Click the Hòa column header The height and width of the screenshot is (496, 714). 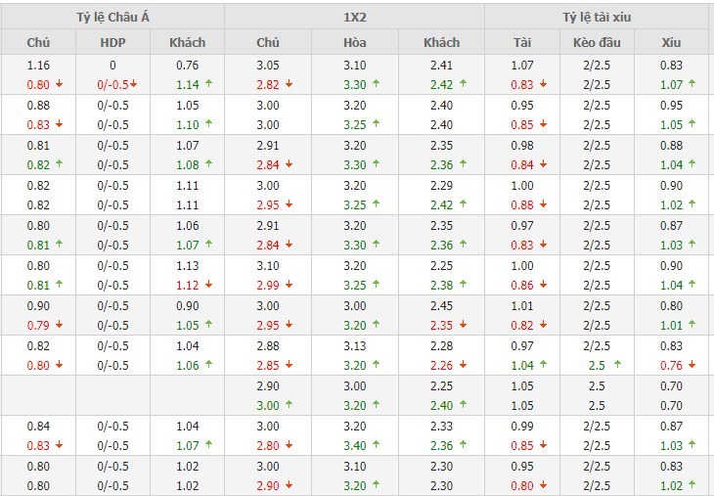[x=355, y=42]
